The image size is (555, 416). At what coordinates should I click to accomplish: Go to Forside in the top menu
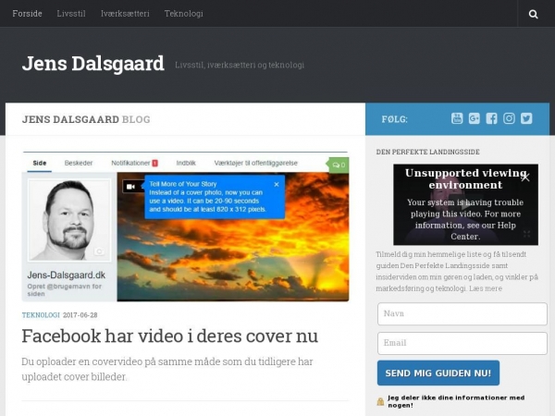pos(27,14)
